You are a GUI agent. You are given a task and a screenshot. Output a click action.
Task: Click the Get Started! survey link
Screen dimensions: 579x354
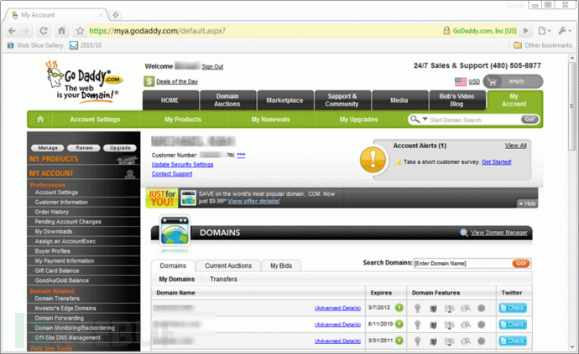497,162
